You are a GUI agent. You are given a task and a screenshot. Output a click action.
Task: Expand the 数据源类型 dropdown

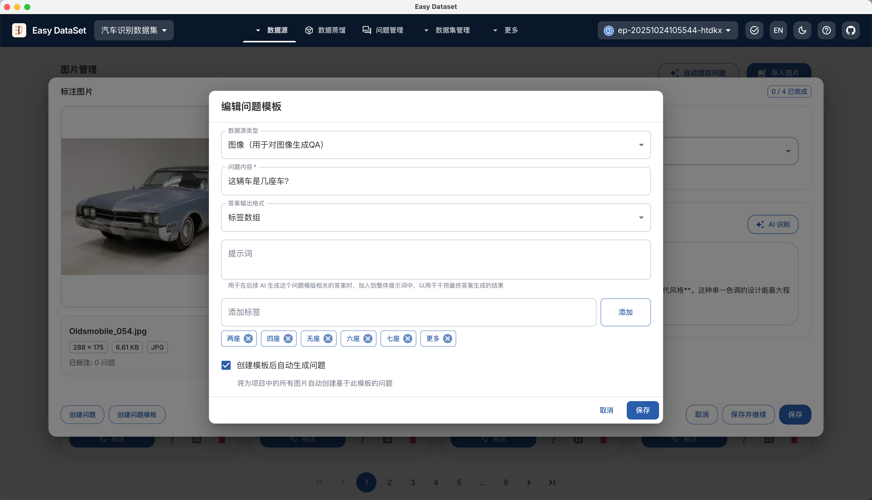coord(435,145)
